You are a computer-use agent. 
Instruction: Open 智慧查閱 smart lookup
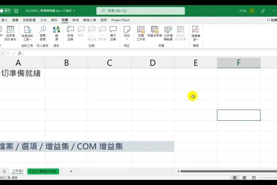[x=42, y=33]
